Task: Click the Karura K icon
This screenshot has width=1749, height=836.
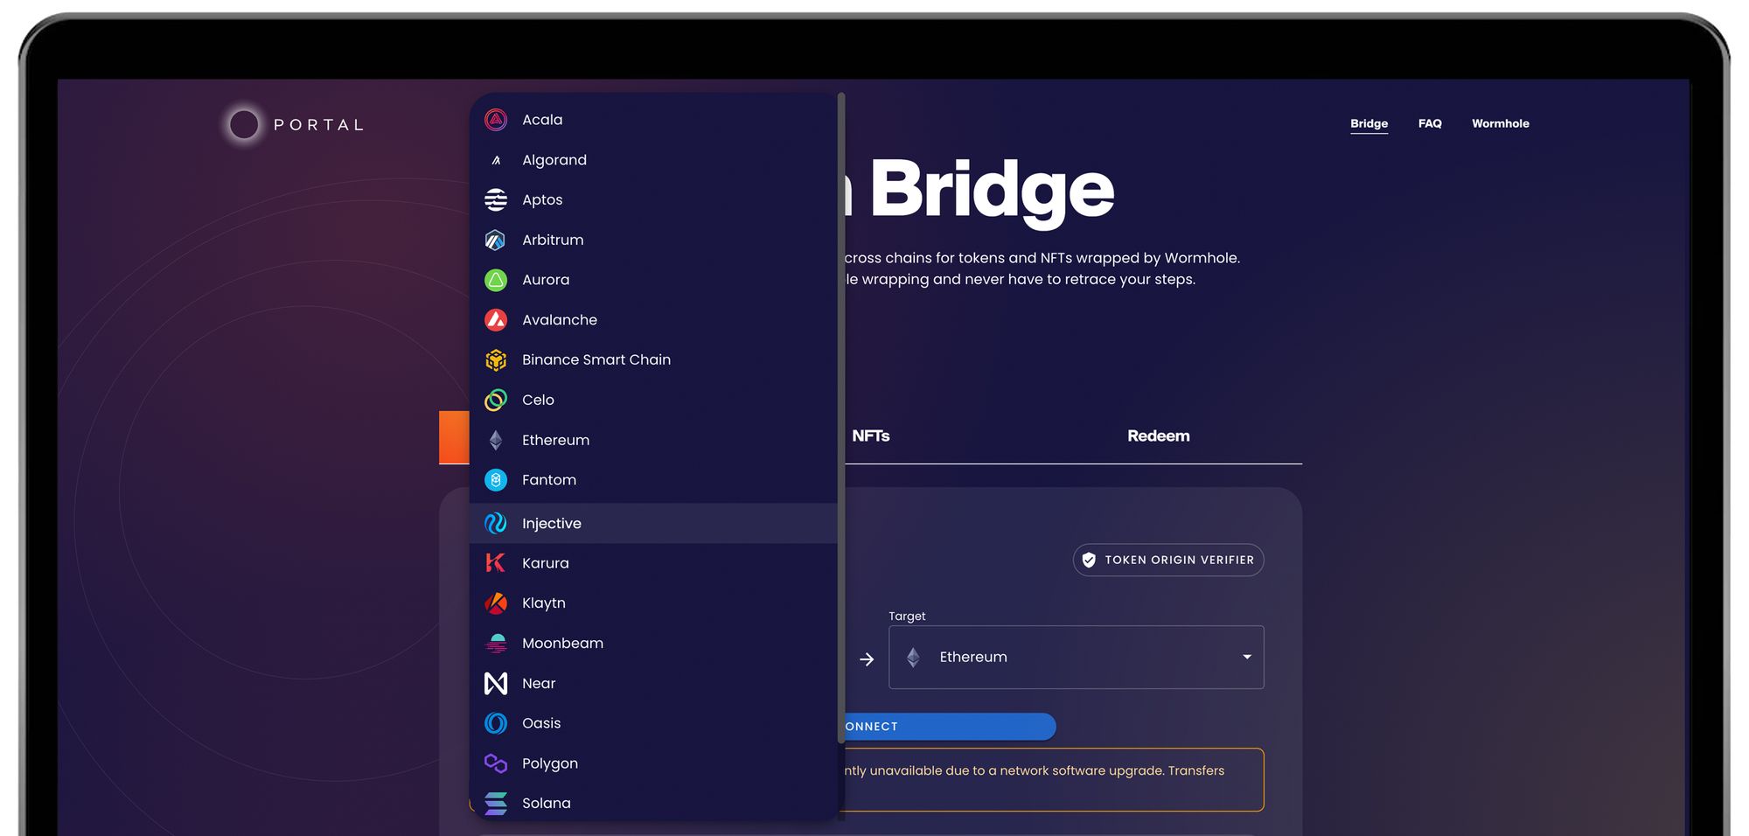Action: coord(496,563)
